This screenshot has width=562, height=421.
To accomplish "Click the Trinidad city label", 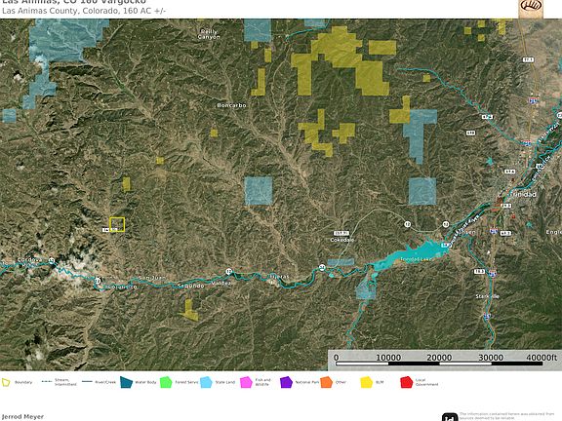I will pyautogui.click(x=523, y=194).
